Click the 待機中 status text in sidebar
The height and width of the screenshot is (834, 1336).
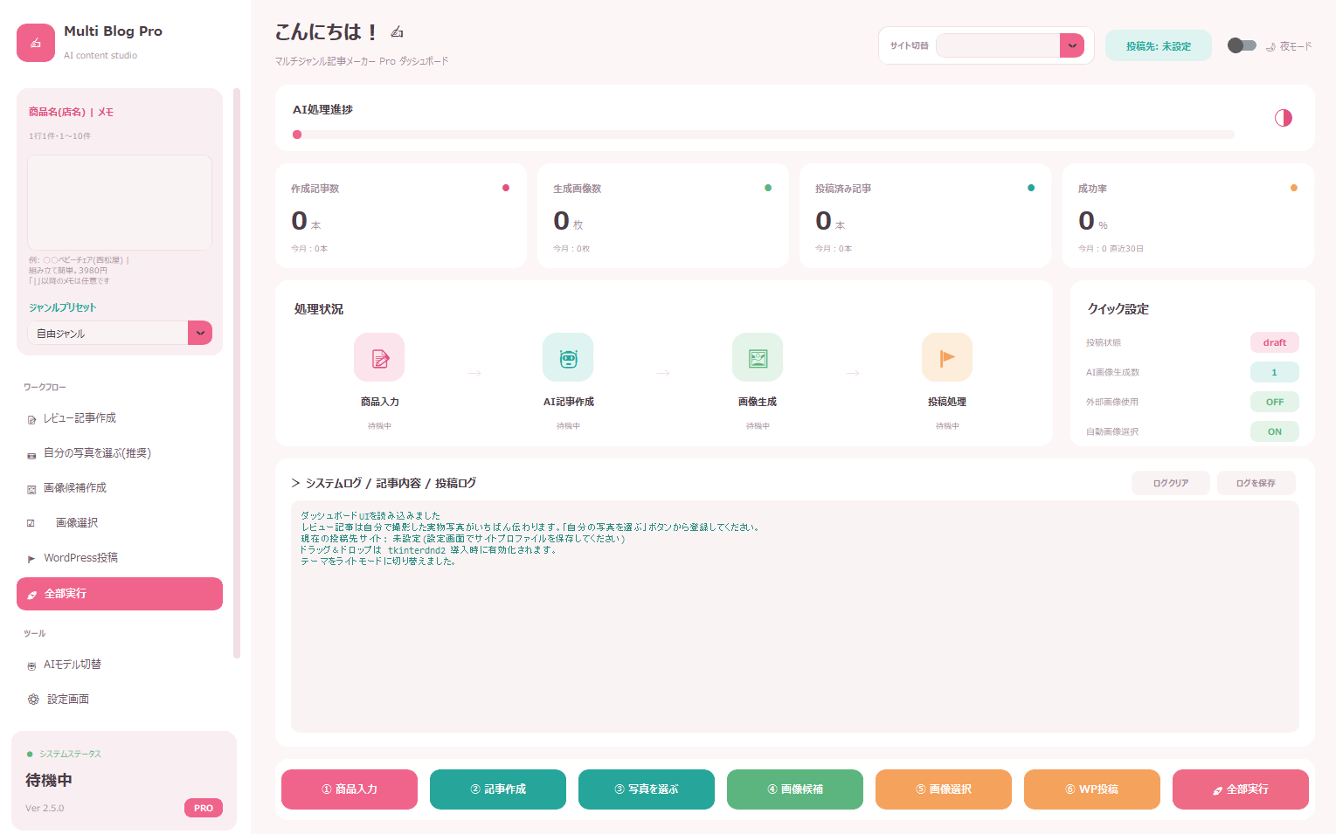[x=49, y=780]
